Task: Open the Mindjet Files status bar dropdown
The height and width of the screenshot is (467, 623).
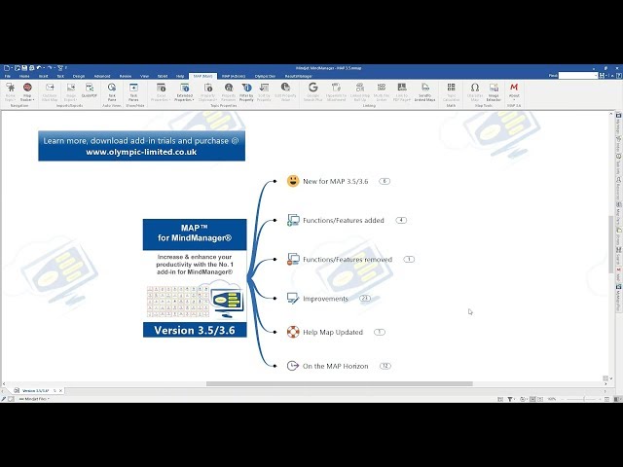Action: (34, 399)
